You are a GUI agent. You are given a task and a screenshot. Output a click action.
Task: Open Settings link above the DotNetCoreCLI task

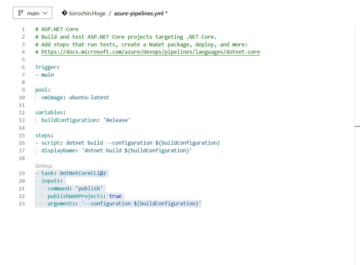coord(44,166)
